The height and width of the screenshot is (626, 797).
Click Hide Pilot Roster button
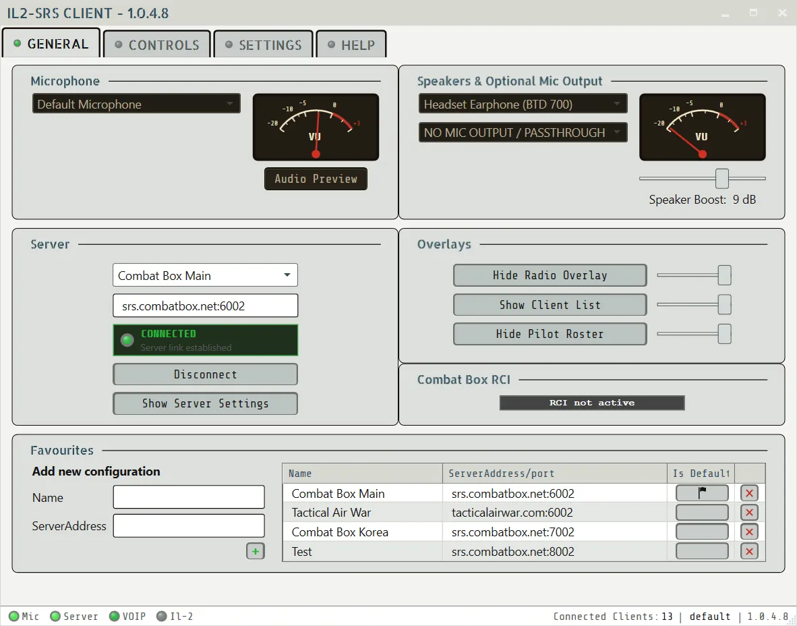tap(550, 334)
